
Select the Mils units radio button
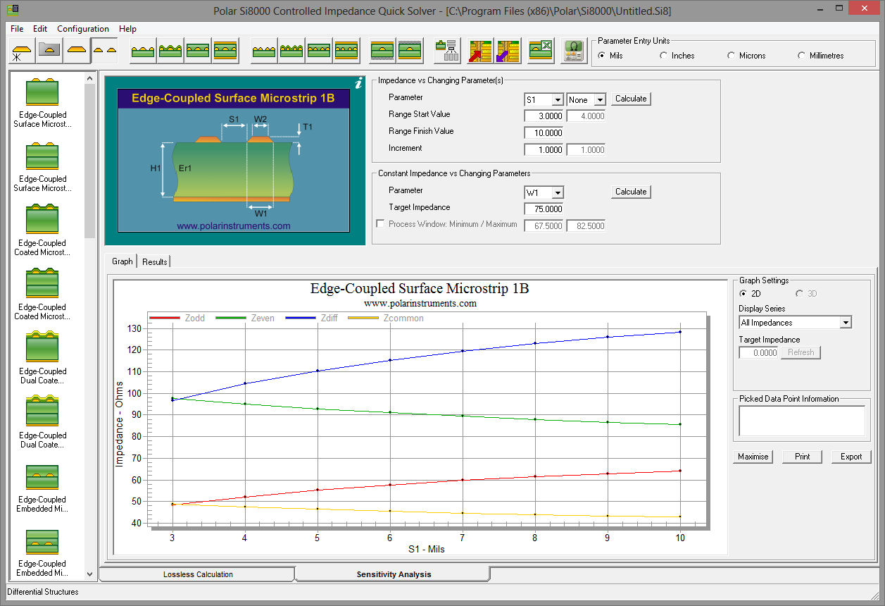pos(601,56)
